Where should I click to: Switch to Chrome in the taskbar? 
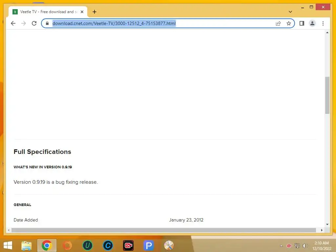coord(47,245)
